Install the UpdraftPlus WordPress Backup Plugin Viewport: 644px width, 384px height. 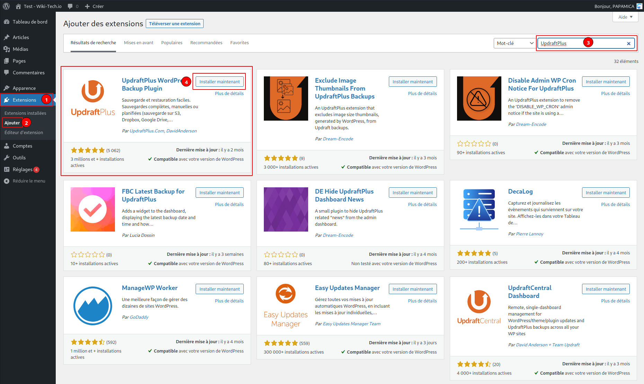[219, 82]
